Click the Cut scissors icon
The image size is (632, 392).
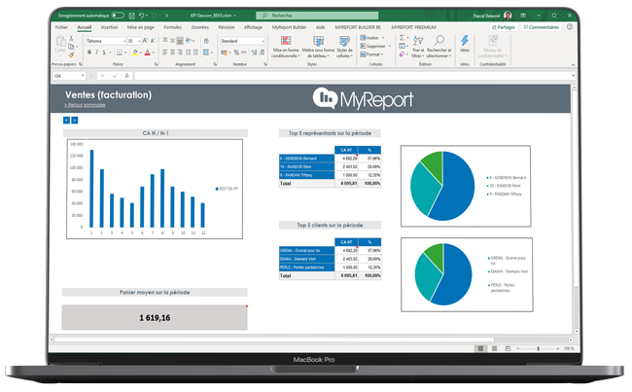tap(71, 38)
